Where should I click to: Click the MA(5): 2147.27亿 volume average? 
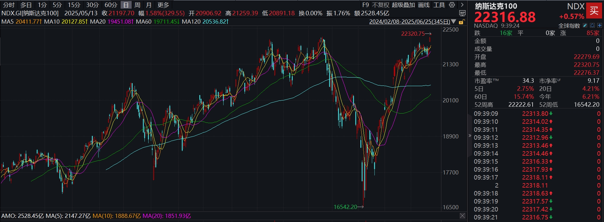(x=68, y=216)
